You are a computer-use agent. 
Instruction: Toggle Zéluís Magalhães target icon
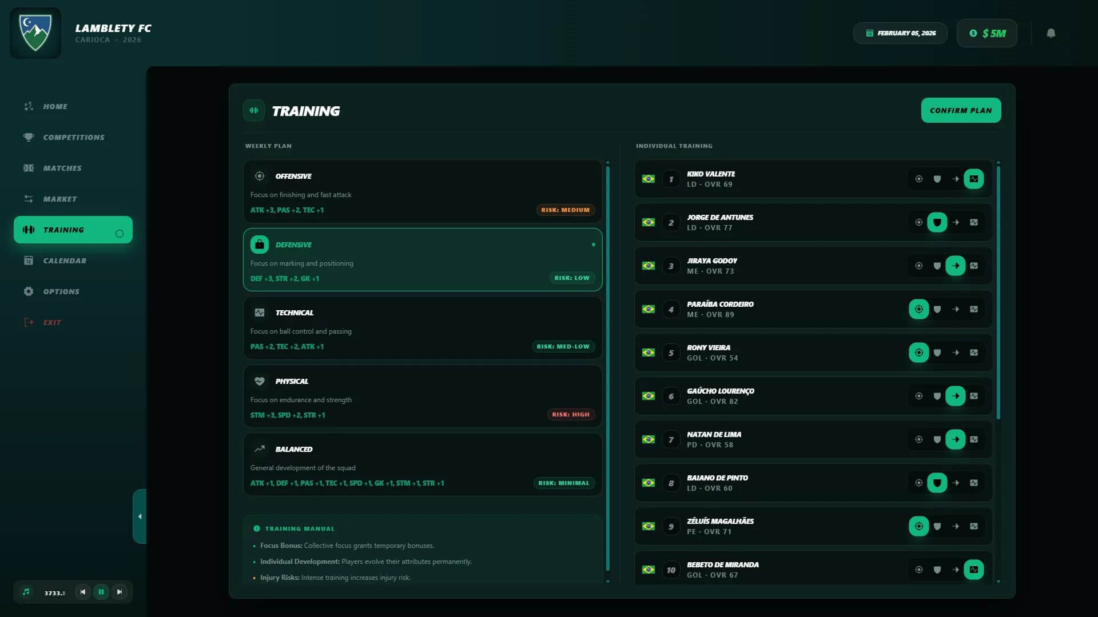click(x=919, y=526)
